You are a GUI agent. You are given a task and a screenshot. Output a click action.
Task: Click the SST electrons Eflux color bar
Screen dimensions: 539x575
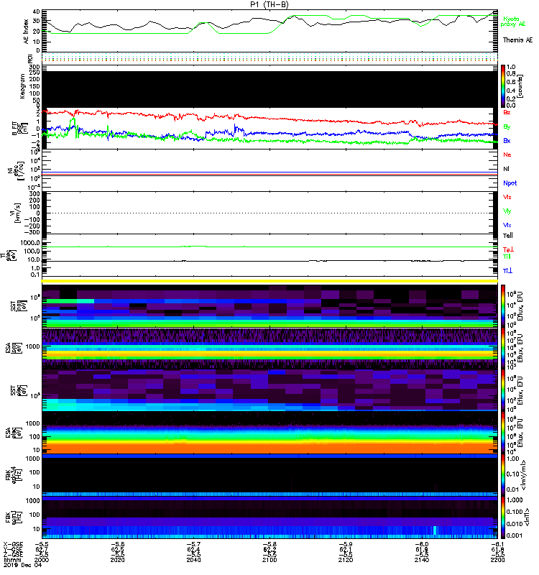click(x=503, y=390)
